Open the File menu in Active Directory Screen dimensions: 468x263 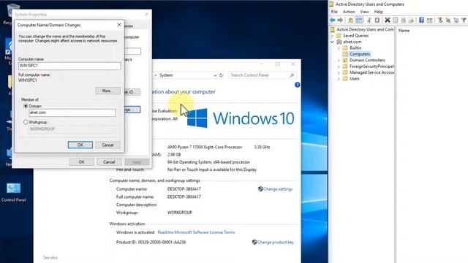coord(334,12)
